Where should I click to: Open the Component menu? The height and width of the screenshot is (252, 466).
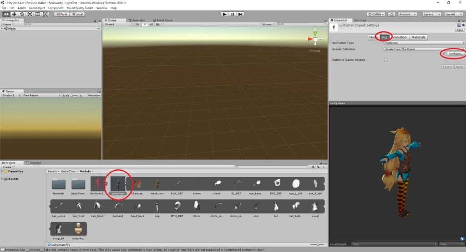56,8
